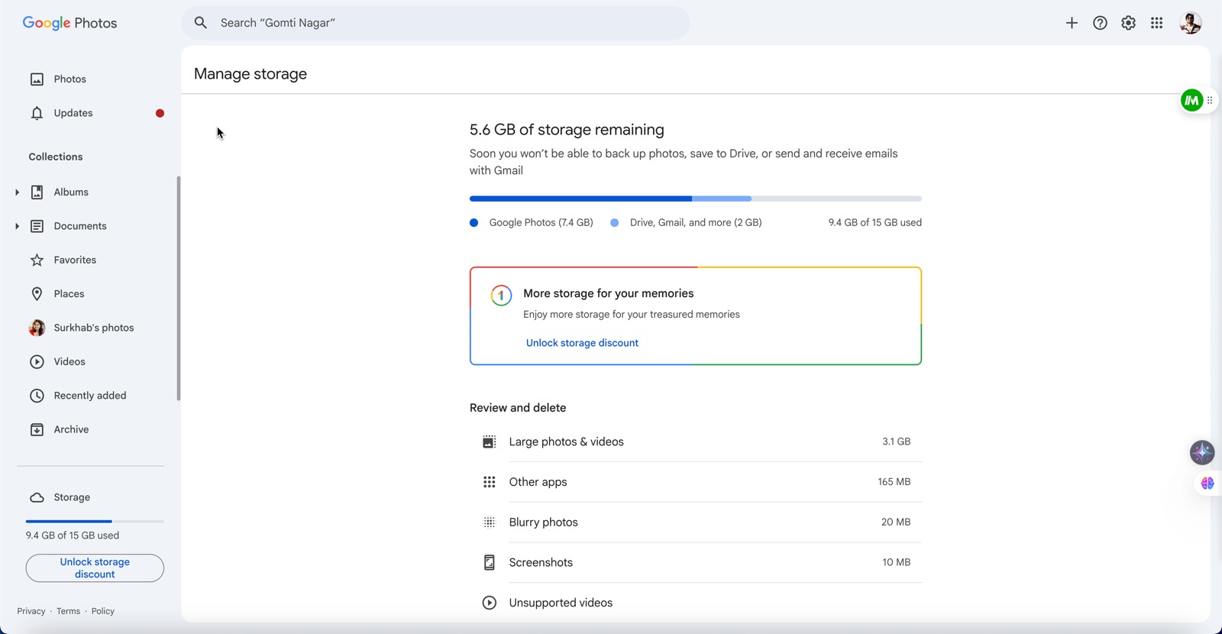Click the Google One circle icon
The width and height of the screenshot is (1222, 634).
501,295
